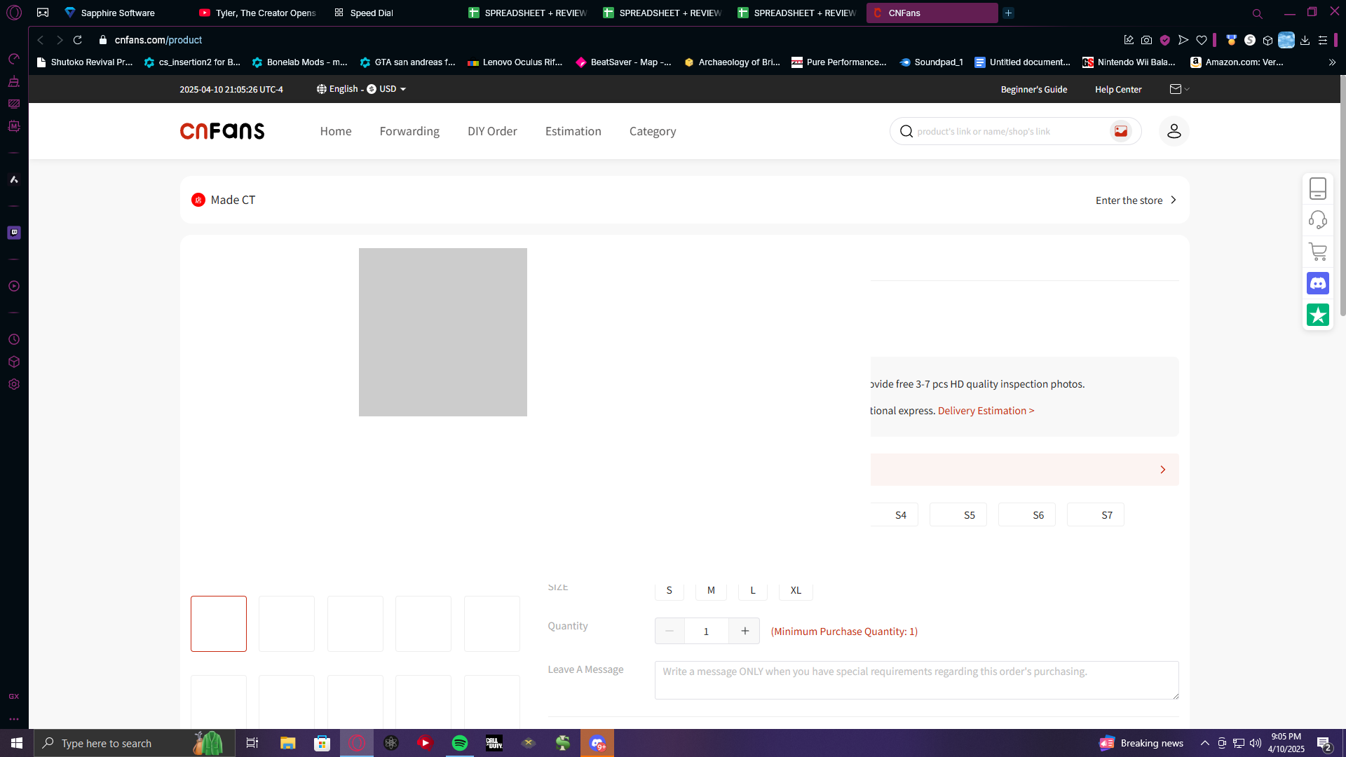The image size is (1346, 757).
Task: Open the user account profile icon
Action: pos(1174,131)
